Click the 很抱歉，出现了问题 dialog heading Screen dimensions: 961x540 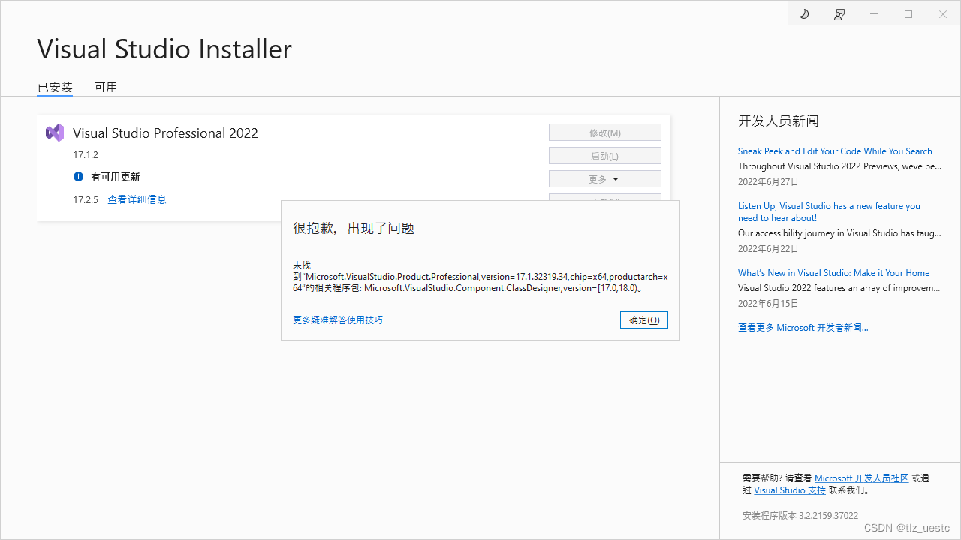[354, 229]
